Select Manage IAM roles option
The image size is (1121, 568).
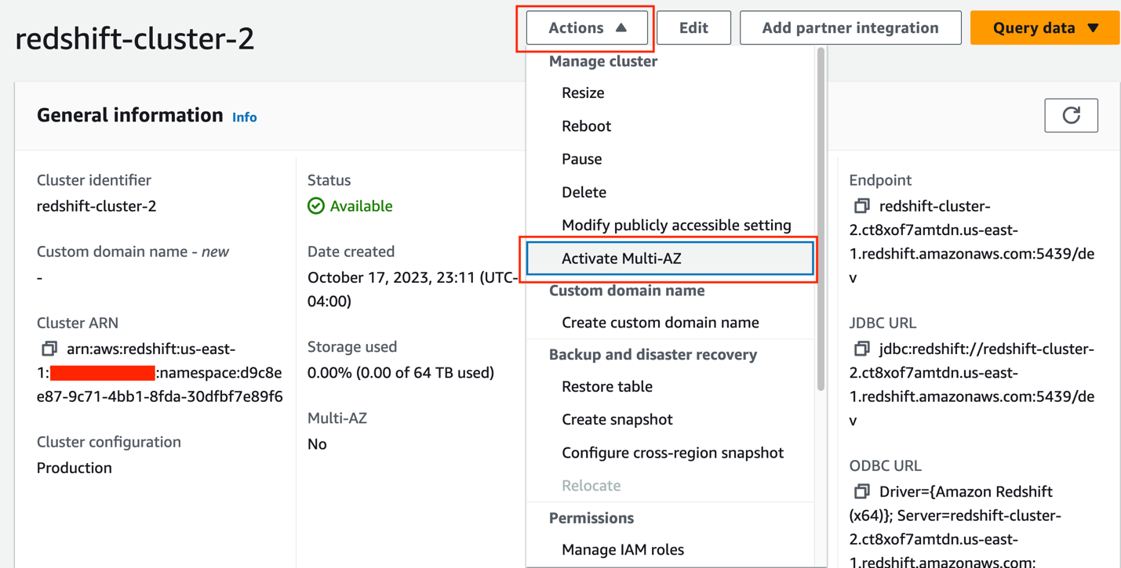671,550
